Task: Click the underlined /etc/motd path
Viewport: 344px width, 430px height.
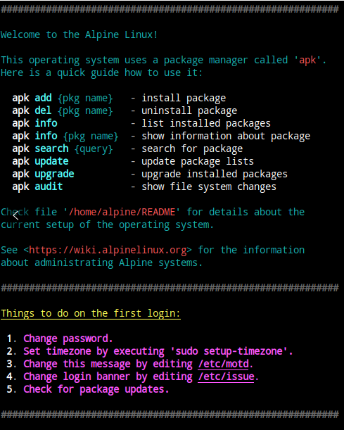Action: click(223, 364)
